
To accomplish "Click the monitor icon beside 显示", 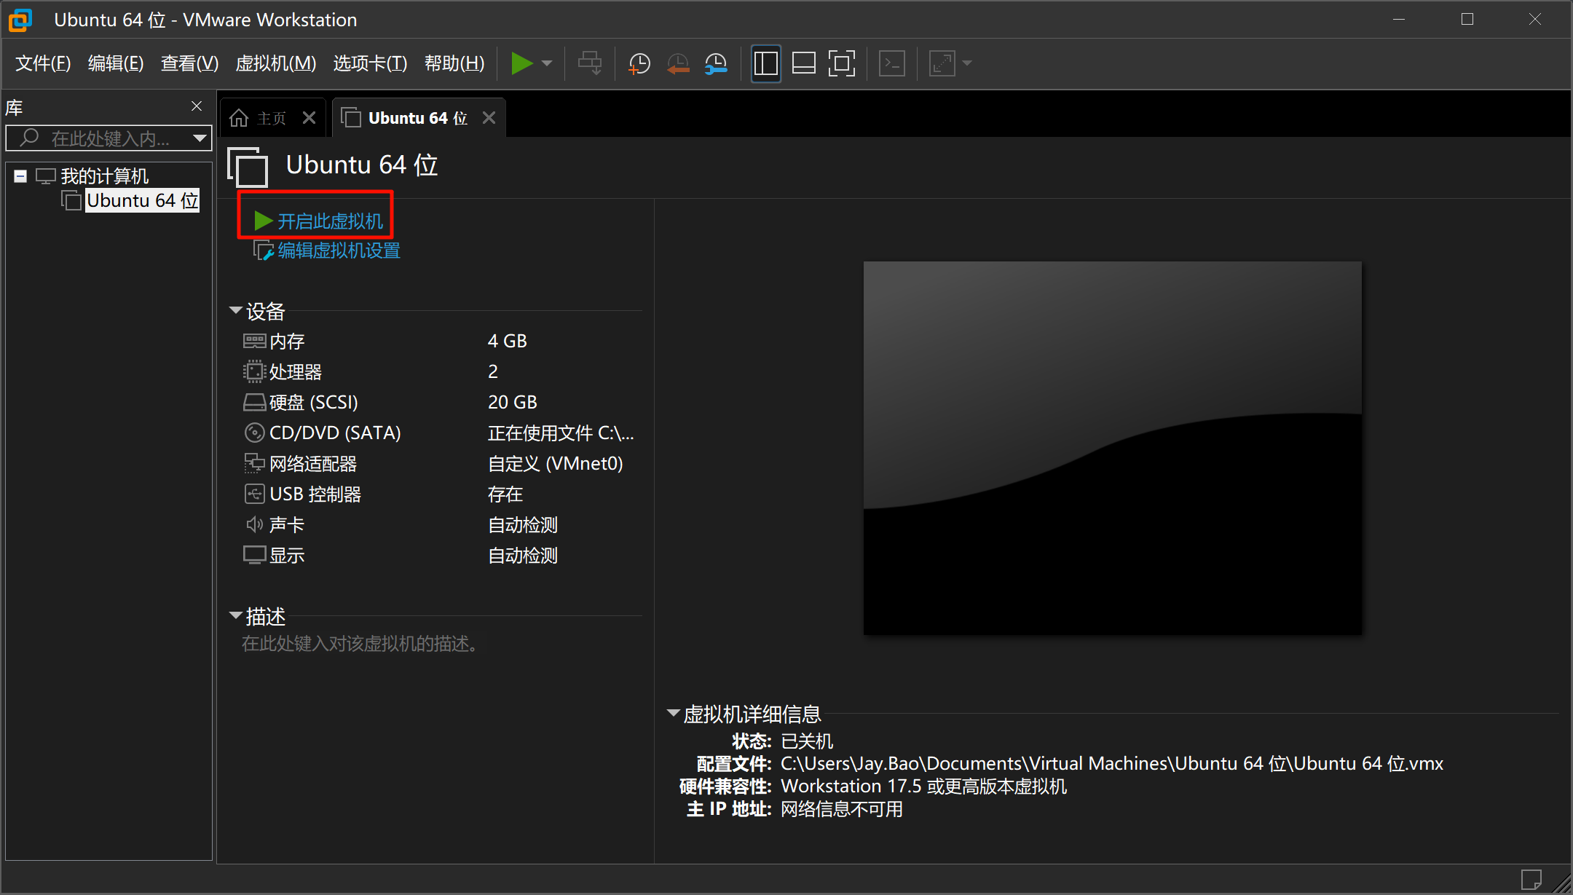I will tap(254, 555).
